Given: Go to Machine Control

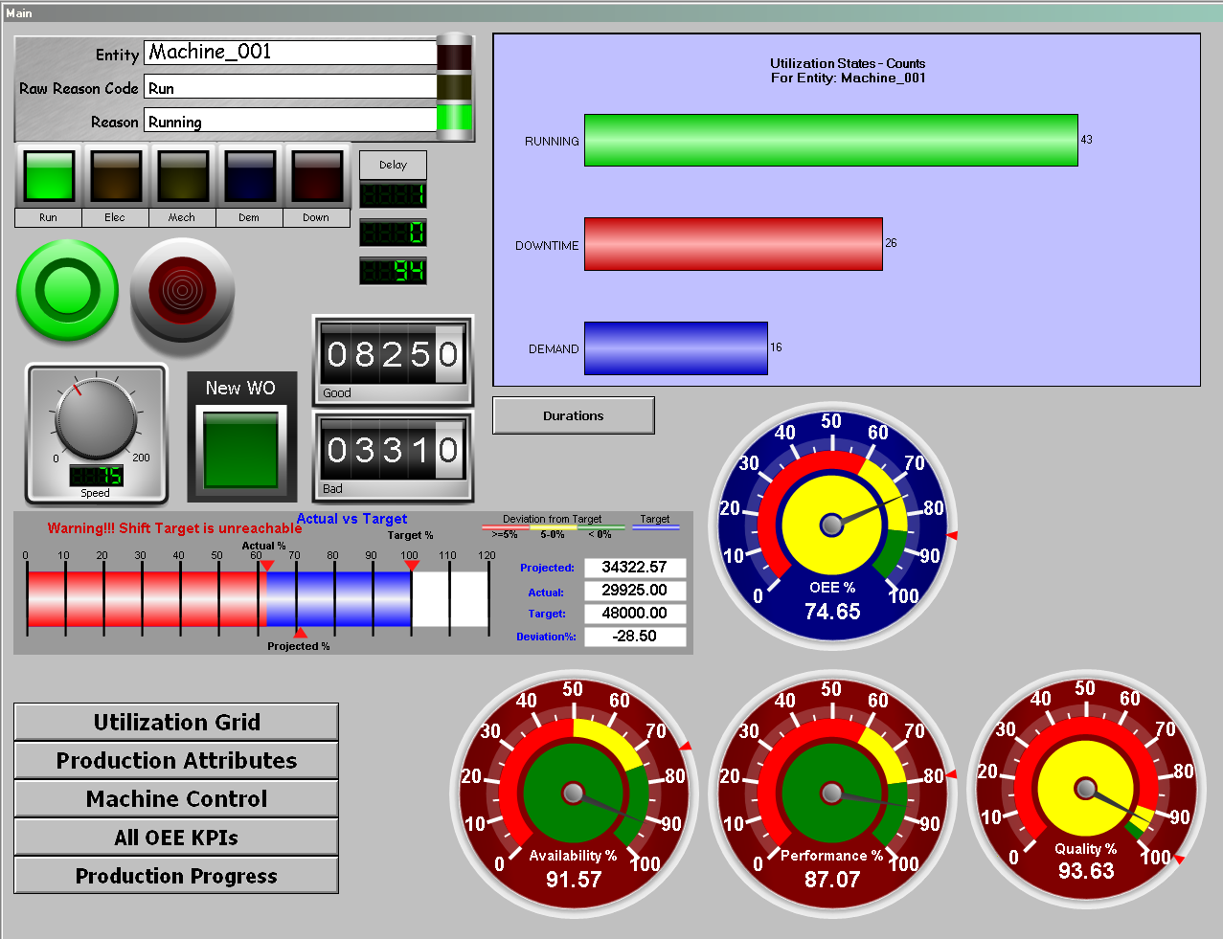Looking at the screenshot, I should (176, 798).
